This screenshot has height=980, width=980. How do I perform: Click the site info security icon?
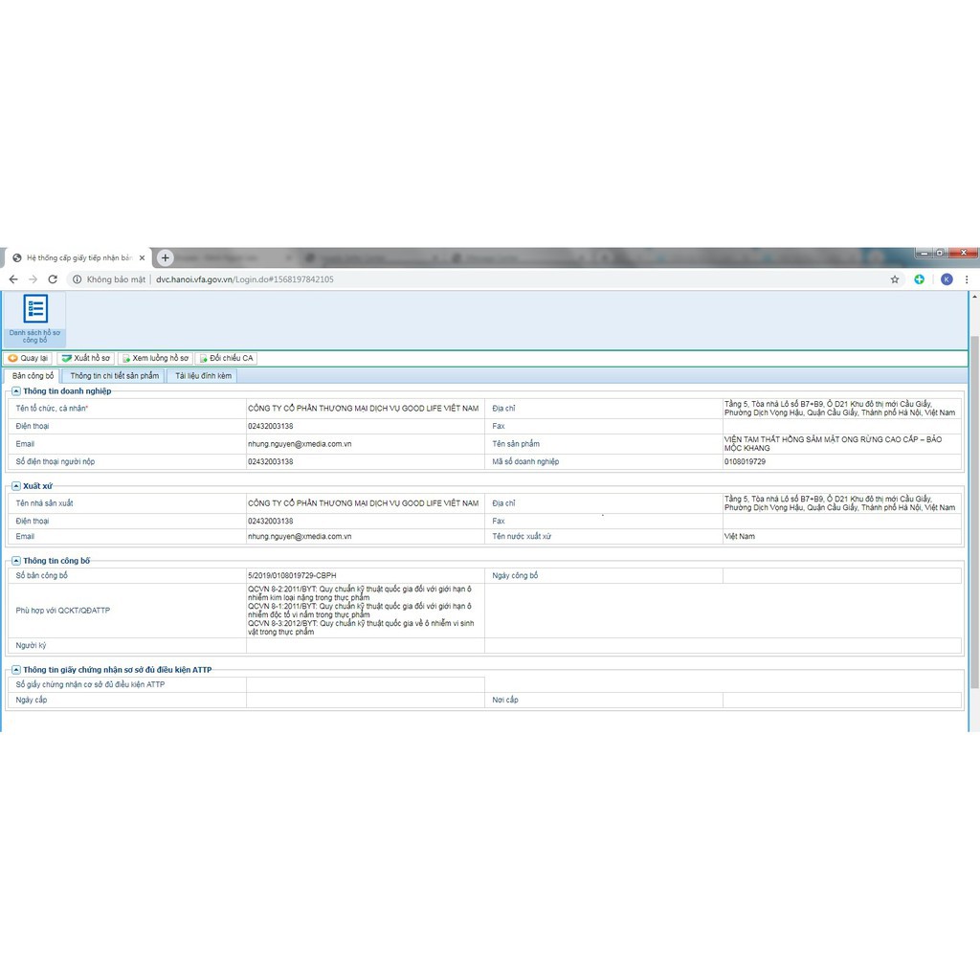pyautogui.click(x=77, y=279)
